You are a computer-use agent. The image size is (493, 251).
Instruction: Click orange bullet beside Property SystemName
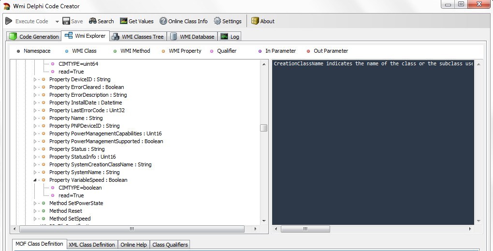pos(43,172)
